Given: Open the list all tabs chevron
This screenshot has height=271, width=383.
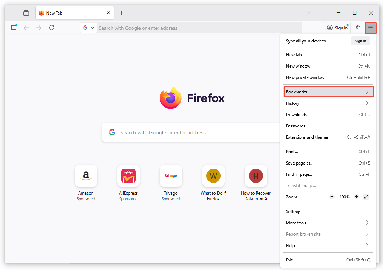Looking at the screenshot, I should [x=309, y=13].
